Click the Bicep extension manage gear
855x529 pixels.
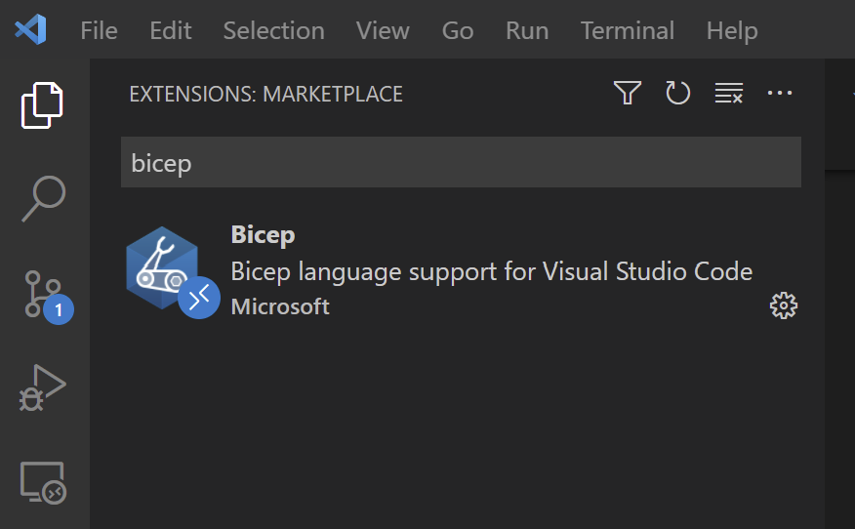[784, 306]
